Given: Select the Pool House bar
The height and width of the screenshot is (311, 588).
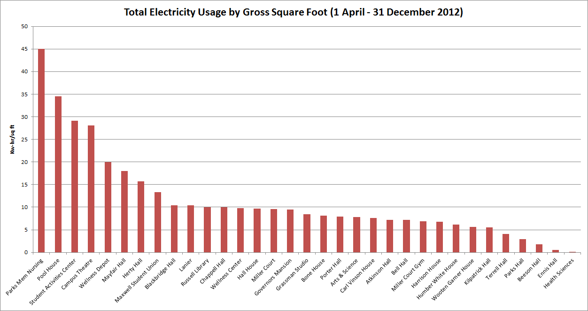Looking at the screenshot, I should pyautogui.click(x=58, y=174).
